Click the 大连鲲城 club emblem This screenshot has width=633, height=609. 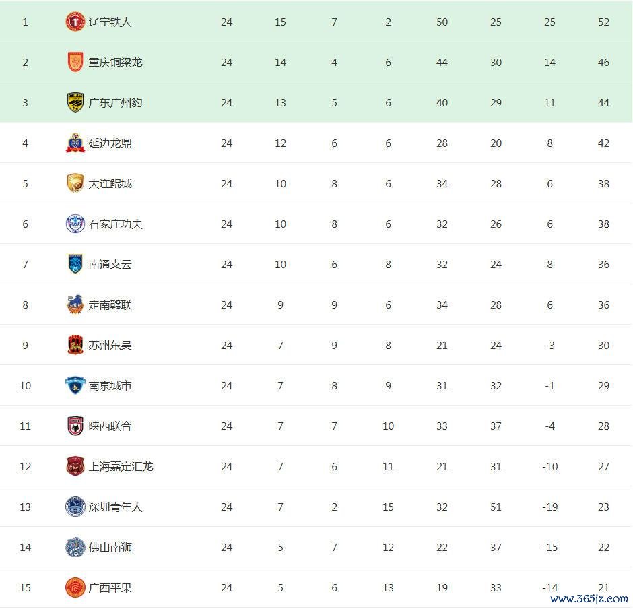pyautogui.click(x=75, y=183)
